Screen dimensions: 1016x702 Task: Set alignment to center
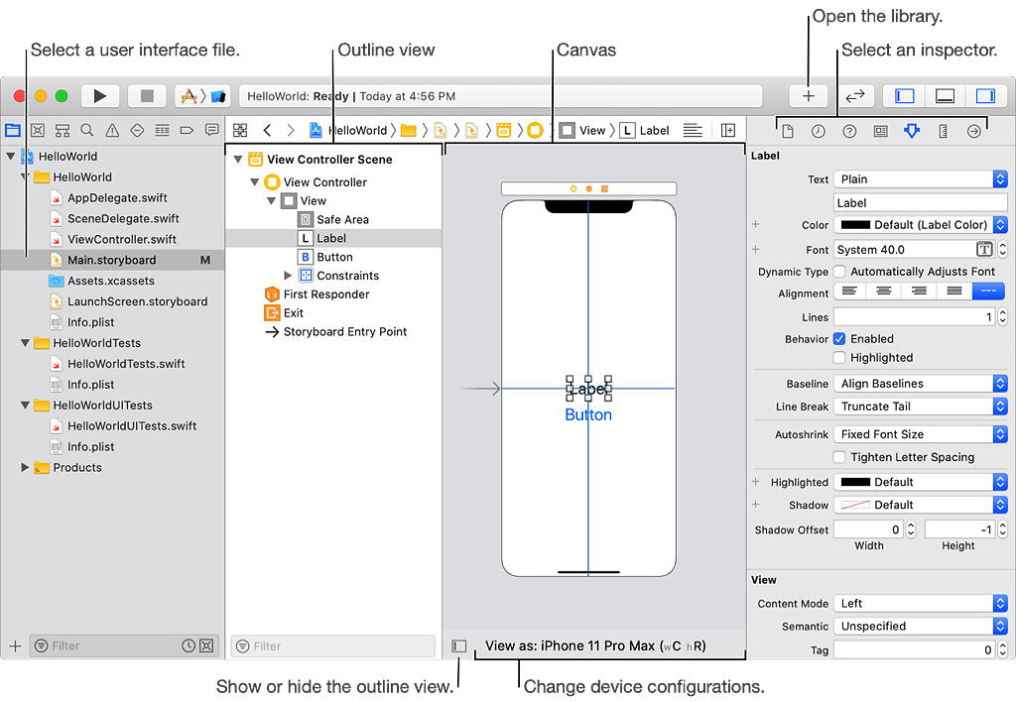[x=884, y=291]
